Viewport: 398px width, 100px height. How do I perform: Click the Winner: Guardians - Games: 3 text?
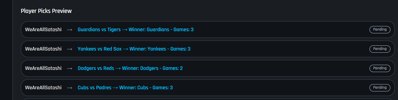[x=161, y=30]
